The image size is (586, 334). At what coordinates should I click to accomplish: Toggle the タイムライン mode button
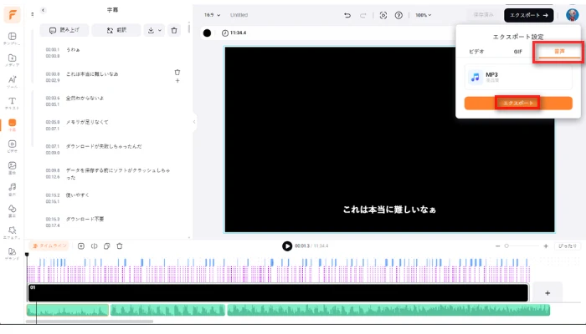point(49,246)
